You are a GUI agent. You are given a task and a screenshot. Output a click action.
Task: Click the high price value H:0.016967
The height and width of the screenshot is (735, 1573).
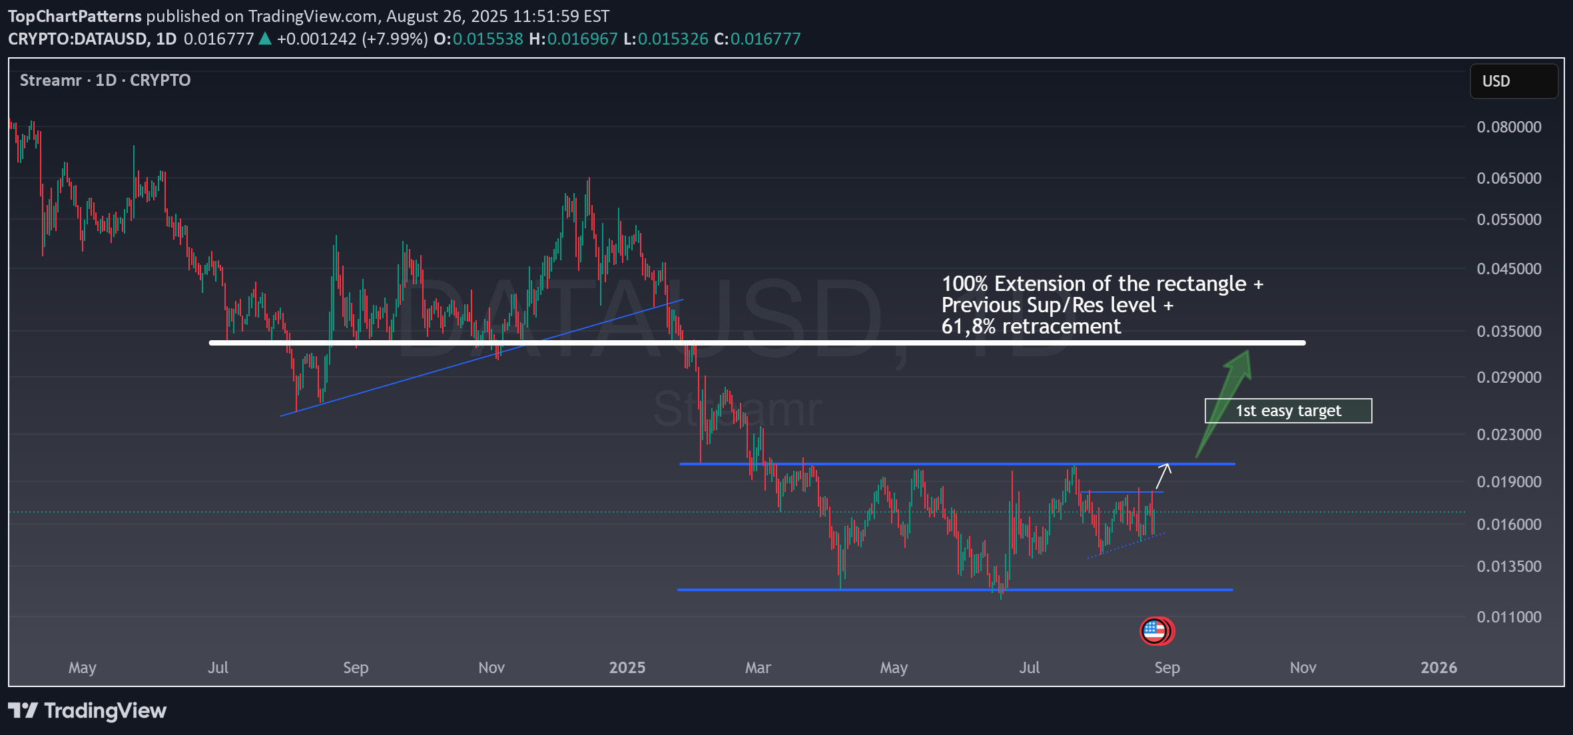[573, 39]
